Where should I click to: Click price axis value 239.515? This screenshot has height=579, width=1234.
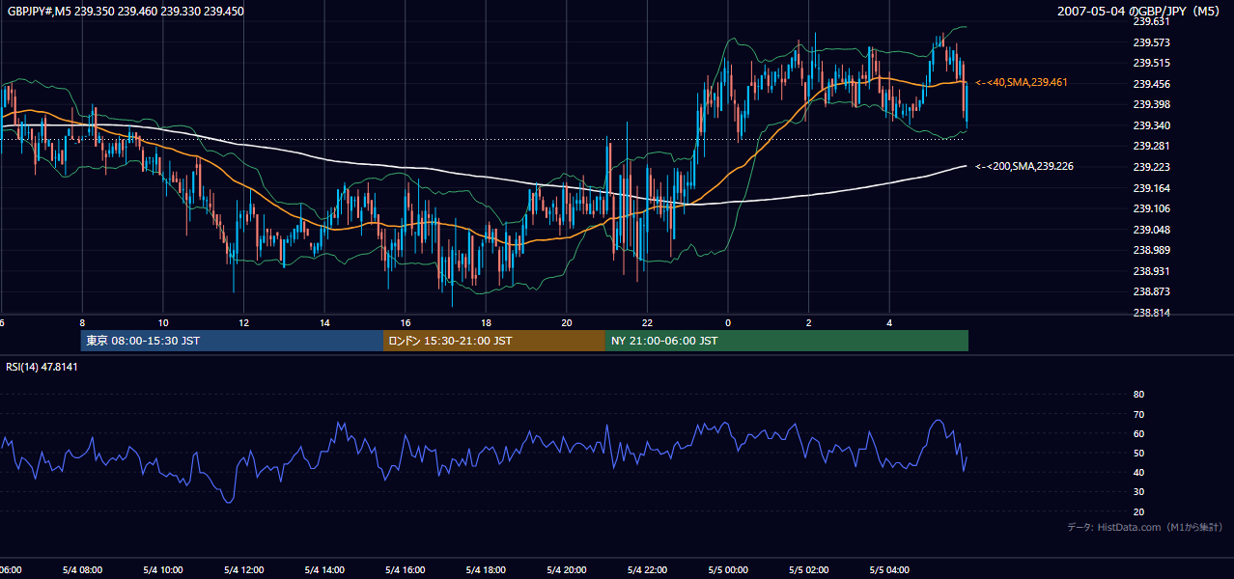pos(1151,63)
